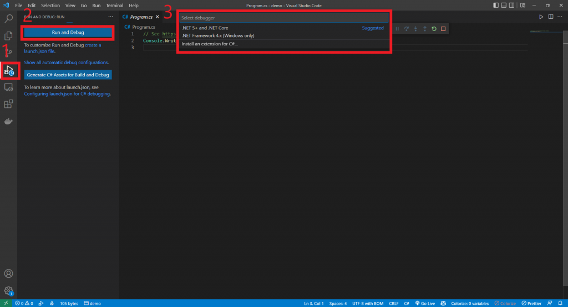Click the demo folder status item
The image size is (568, 307).
[x=93, y=303]
